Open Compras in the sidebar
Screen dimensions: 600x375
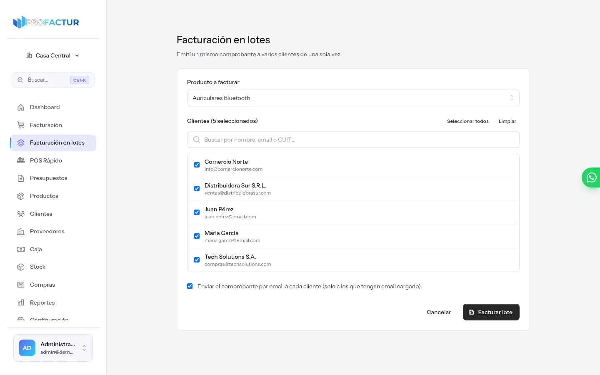coord(53,285)
